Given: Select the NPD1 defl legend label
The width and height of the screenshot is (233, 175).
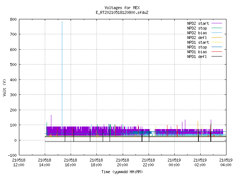Looking at the screenshot, I should (197, 57).
